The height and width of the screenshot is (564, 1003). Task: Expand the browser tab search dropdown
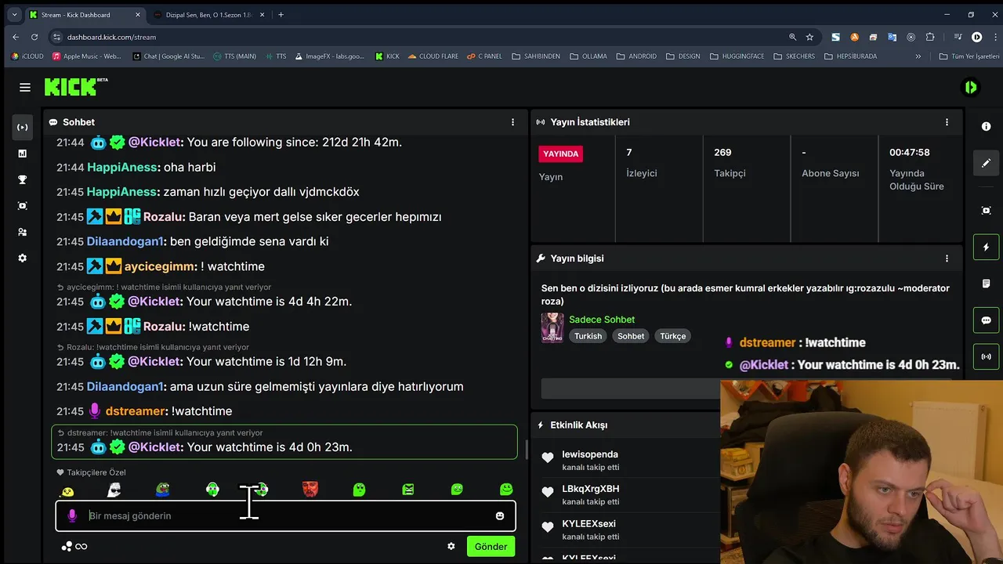[x=13, y=14]
